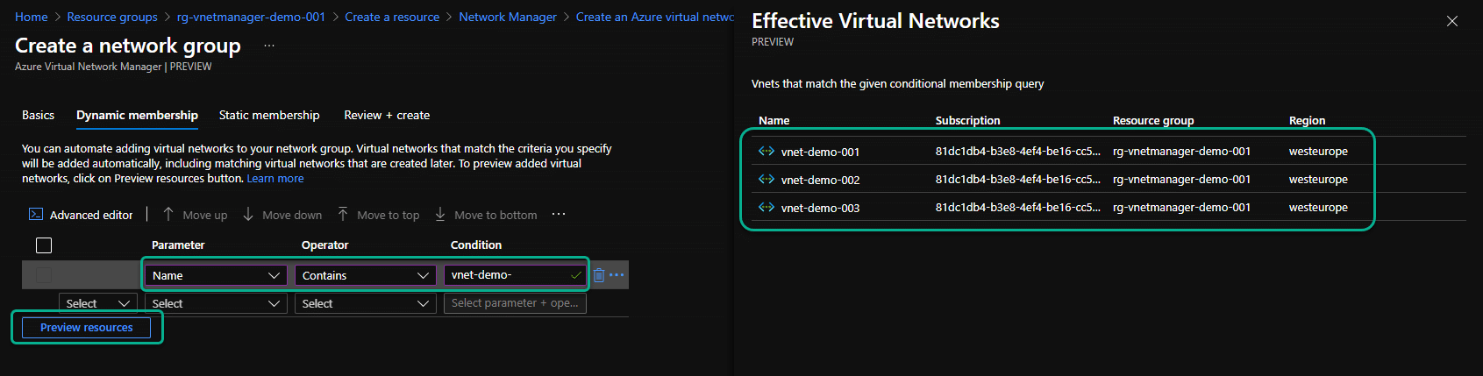Select the vnet-demo-002 name
Screen dimensions: 1483x376
click(x=820, y=180)
